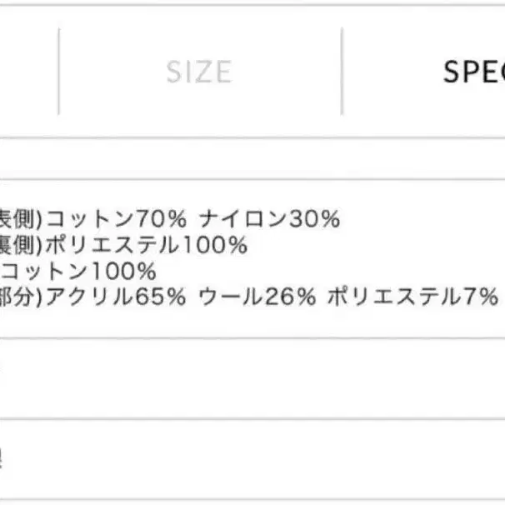Click the blank space right of ナイロン30%
Viewport: 505px width, 505px height.
[417, 219]
